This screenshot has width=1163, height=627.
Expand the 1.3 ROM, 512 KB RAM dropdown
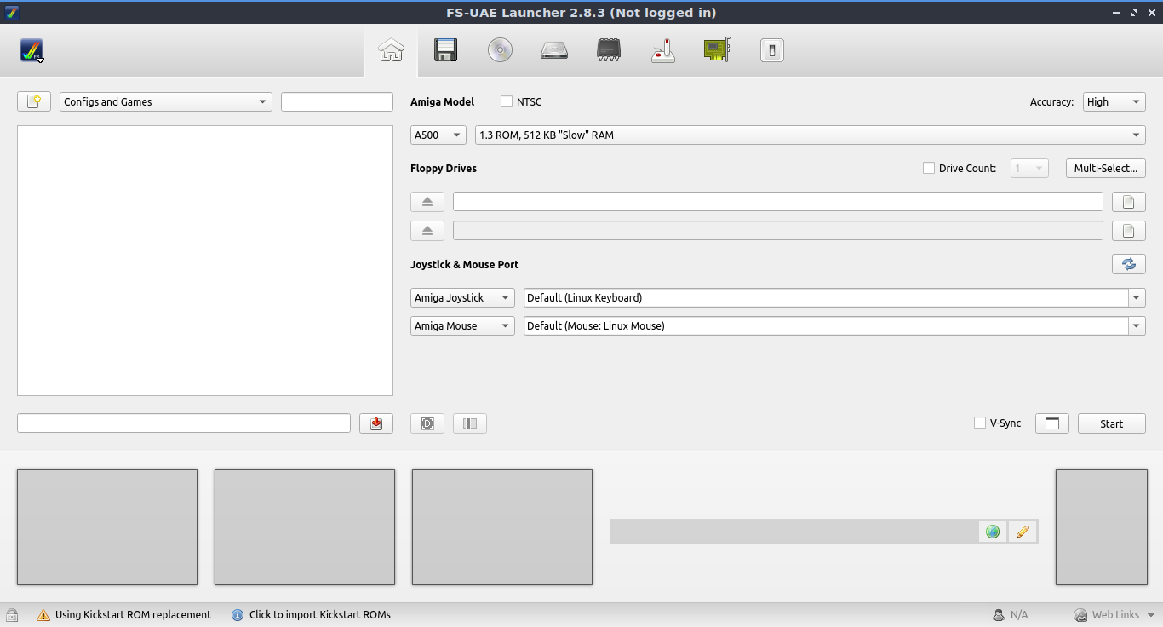(x=811, y=135)
